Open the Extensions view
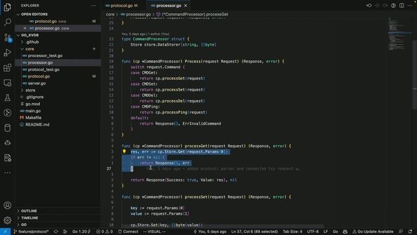 click(7, 68)
